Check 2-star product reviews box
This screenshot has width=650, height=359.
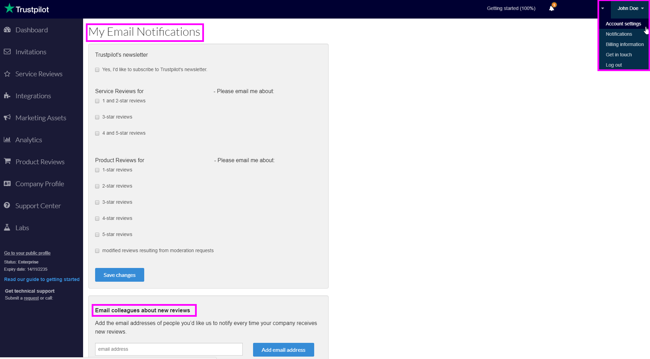coord(97,186)
